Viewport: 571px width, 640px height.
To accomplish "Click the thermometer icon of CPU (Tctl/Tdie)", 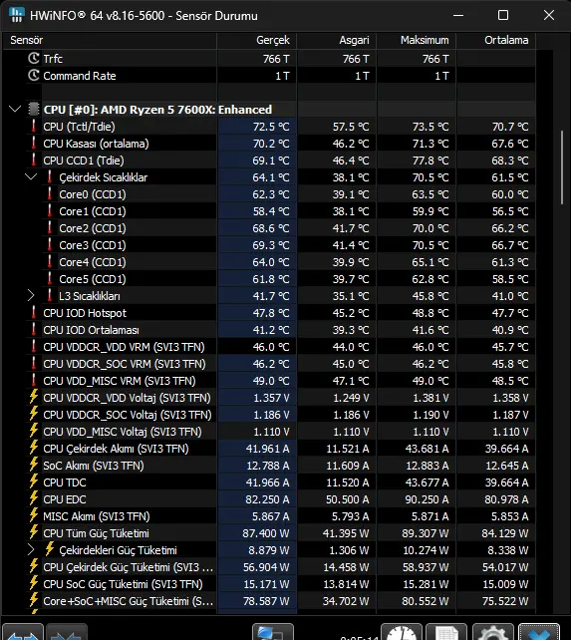I will [34, 127].
